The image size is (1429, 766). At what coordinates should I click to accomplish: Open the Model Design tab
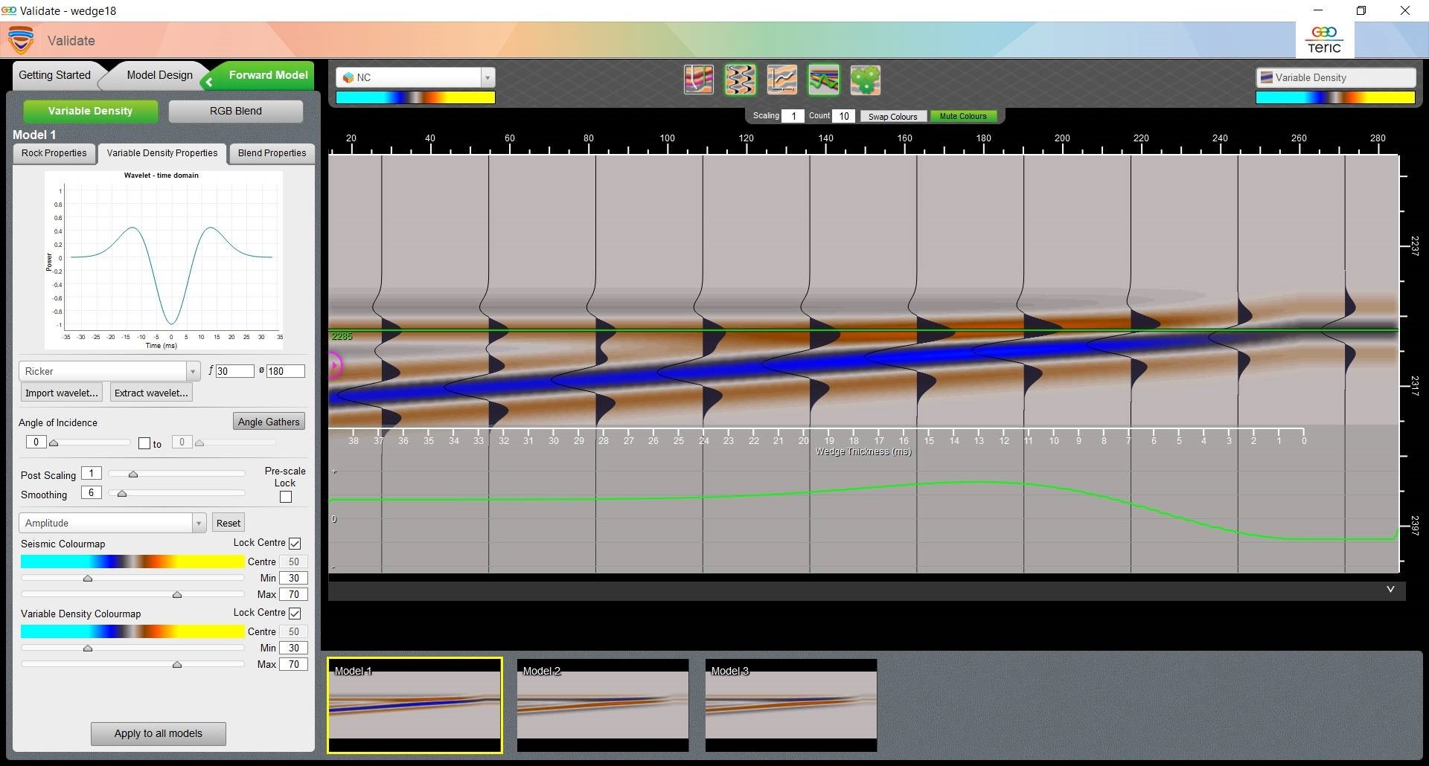tap(159, 75)
